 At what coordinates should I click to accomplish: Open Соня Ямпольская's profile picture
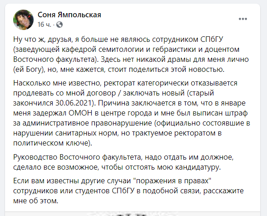click(23, 20)
